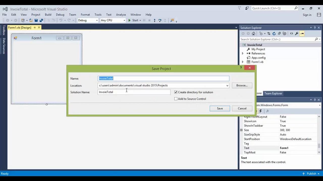Click the View Code icon in Solution Explorer
Screen dimensions: 323x181
pos(291,33)
